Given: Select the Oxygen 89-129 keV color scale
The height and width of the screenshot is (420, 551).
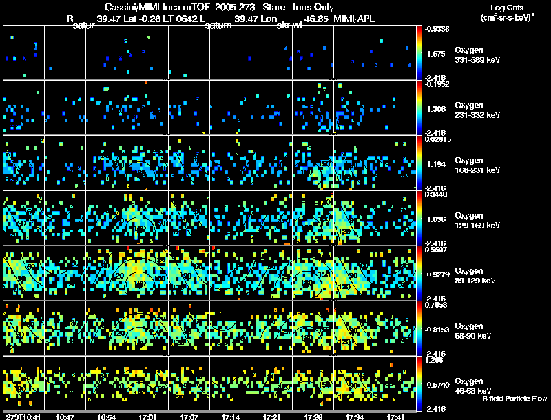Looking at the screenshot, I should pyautogui.click(x=419, y=273).
